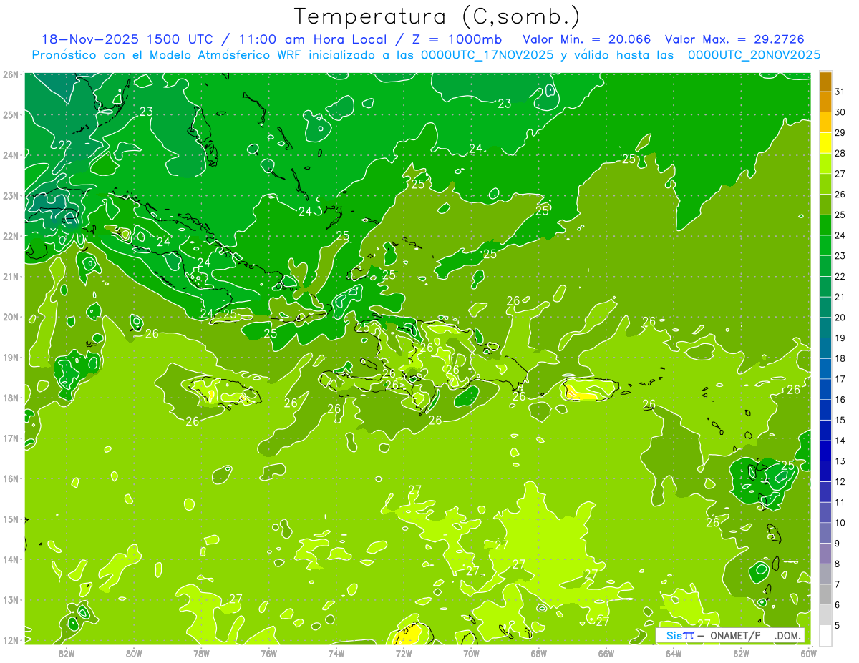Screen dimensions: 859x663
Task: Click the legend value '5'
Action: [838, 624]
